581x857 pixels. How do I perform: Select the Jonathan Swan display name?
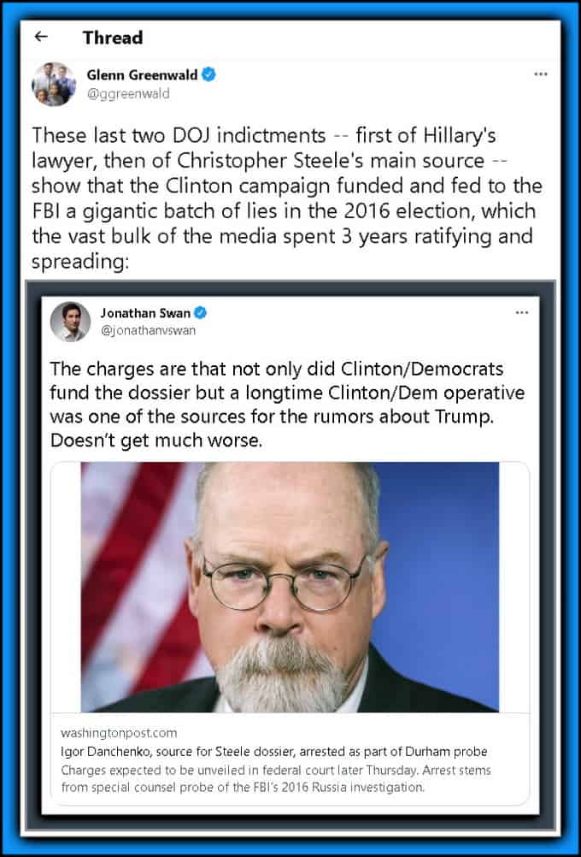point(145,313)
